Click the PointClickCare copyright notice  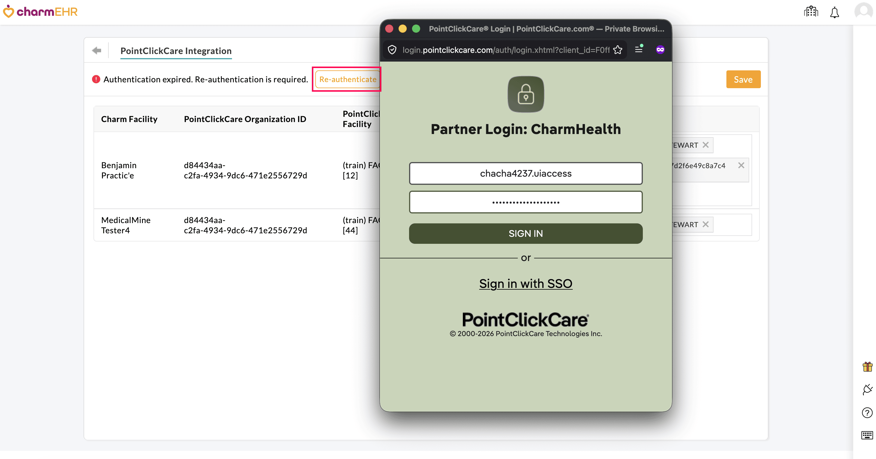(526, 334)
